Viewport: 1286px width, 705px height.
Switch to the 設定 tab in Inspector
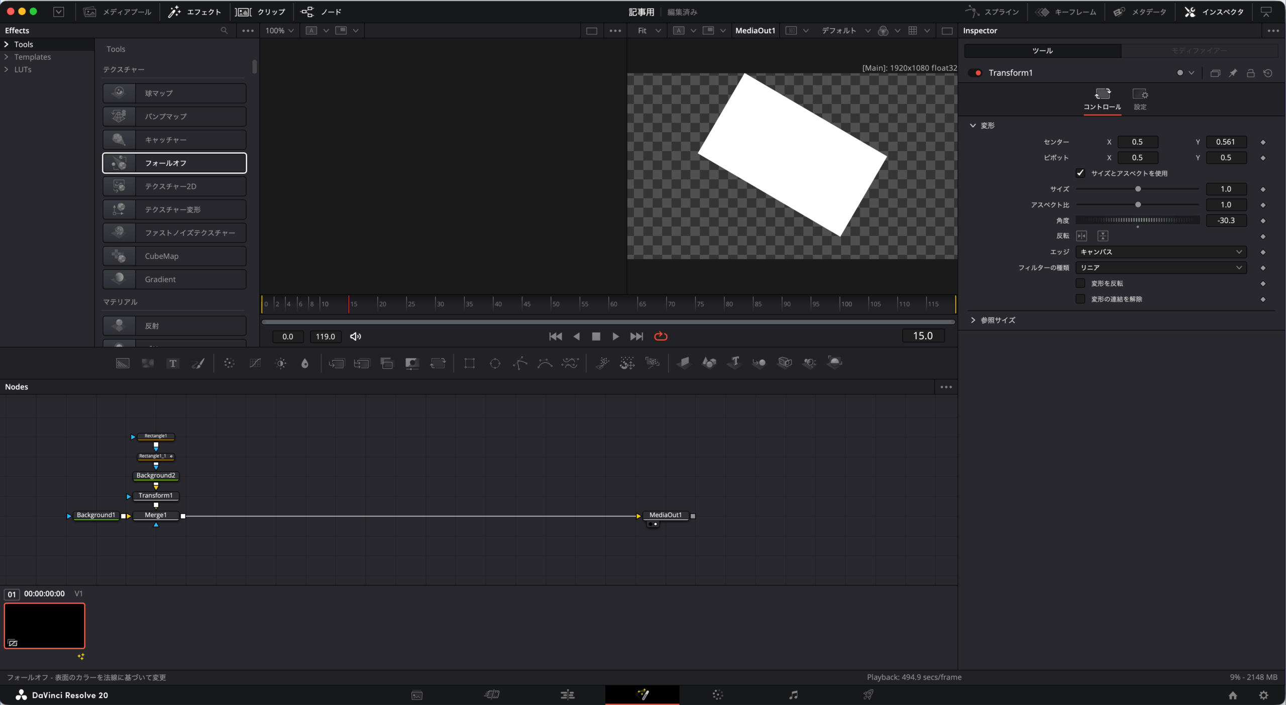(1140, 99)
